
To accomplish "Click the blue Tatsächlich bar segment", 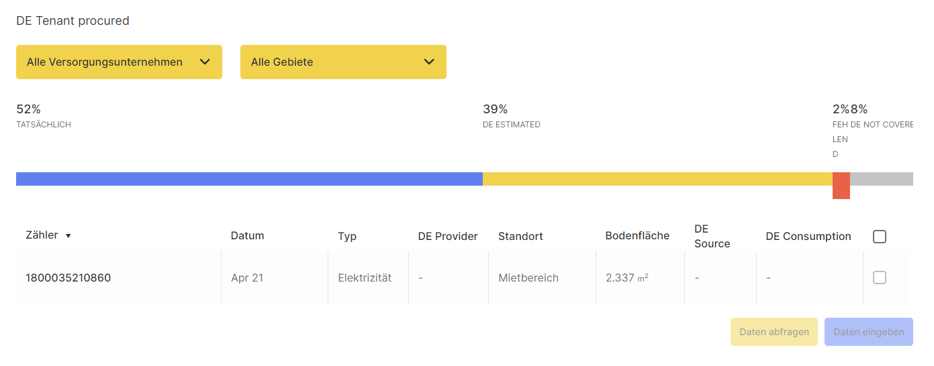I will [x=249, y=179].
